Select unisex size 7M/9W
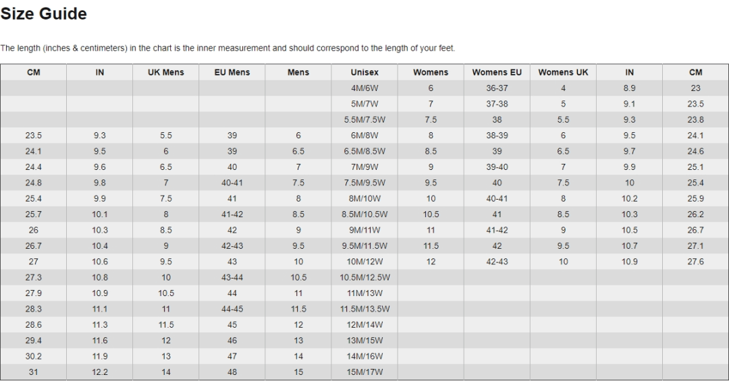729x381 pixels. pos(364,167)
